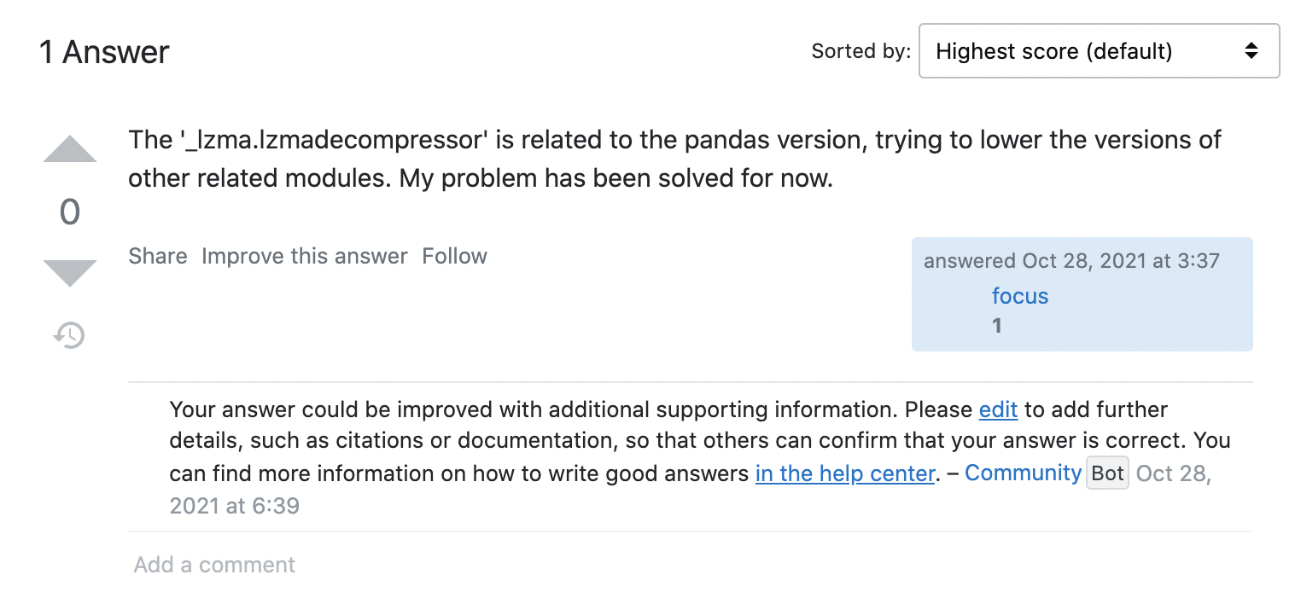Open user 'focus' profile page
The width and height of the screenshot is (1301, 592).
(x=1019, y=296)
